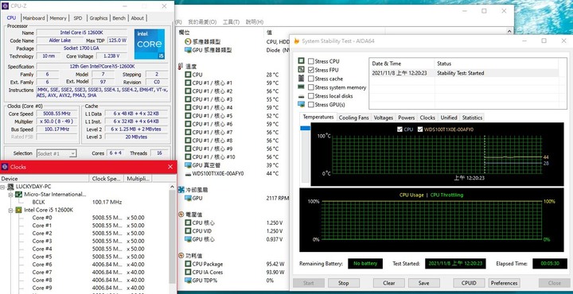573x294 pixels.
Task: Click the Clocks window scrollbar
Action: pyautogui.click(x=173, y=237)
